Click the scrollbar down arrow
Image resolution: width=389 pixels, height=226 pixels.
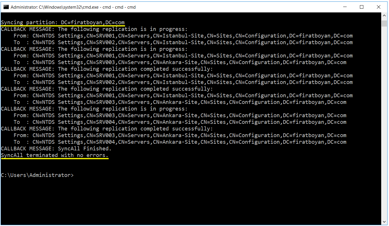click(x=384, y=222)
